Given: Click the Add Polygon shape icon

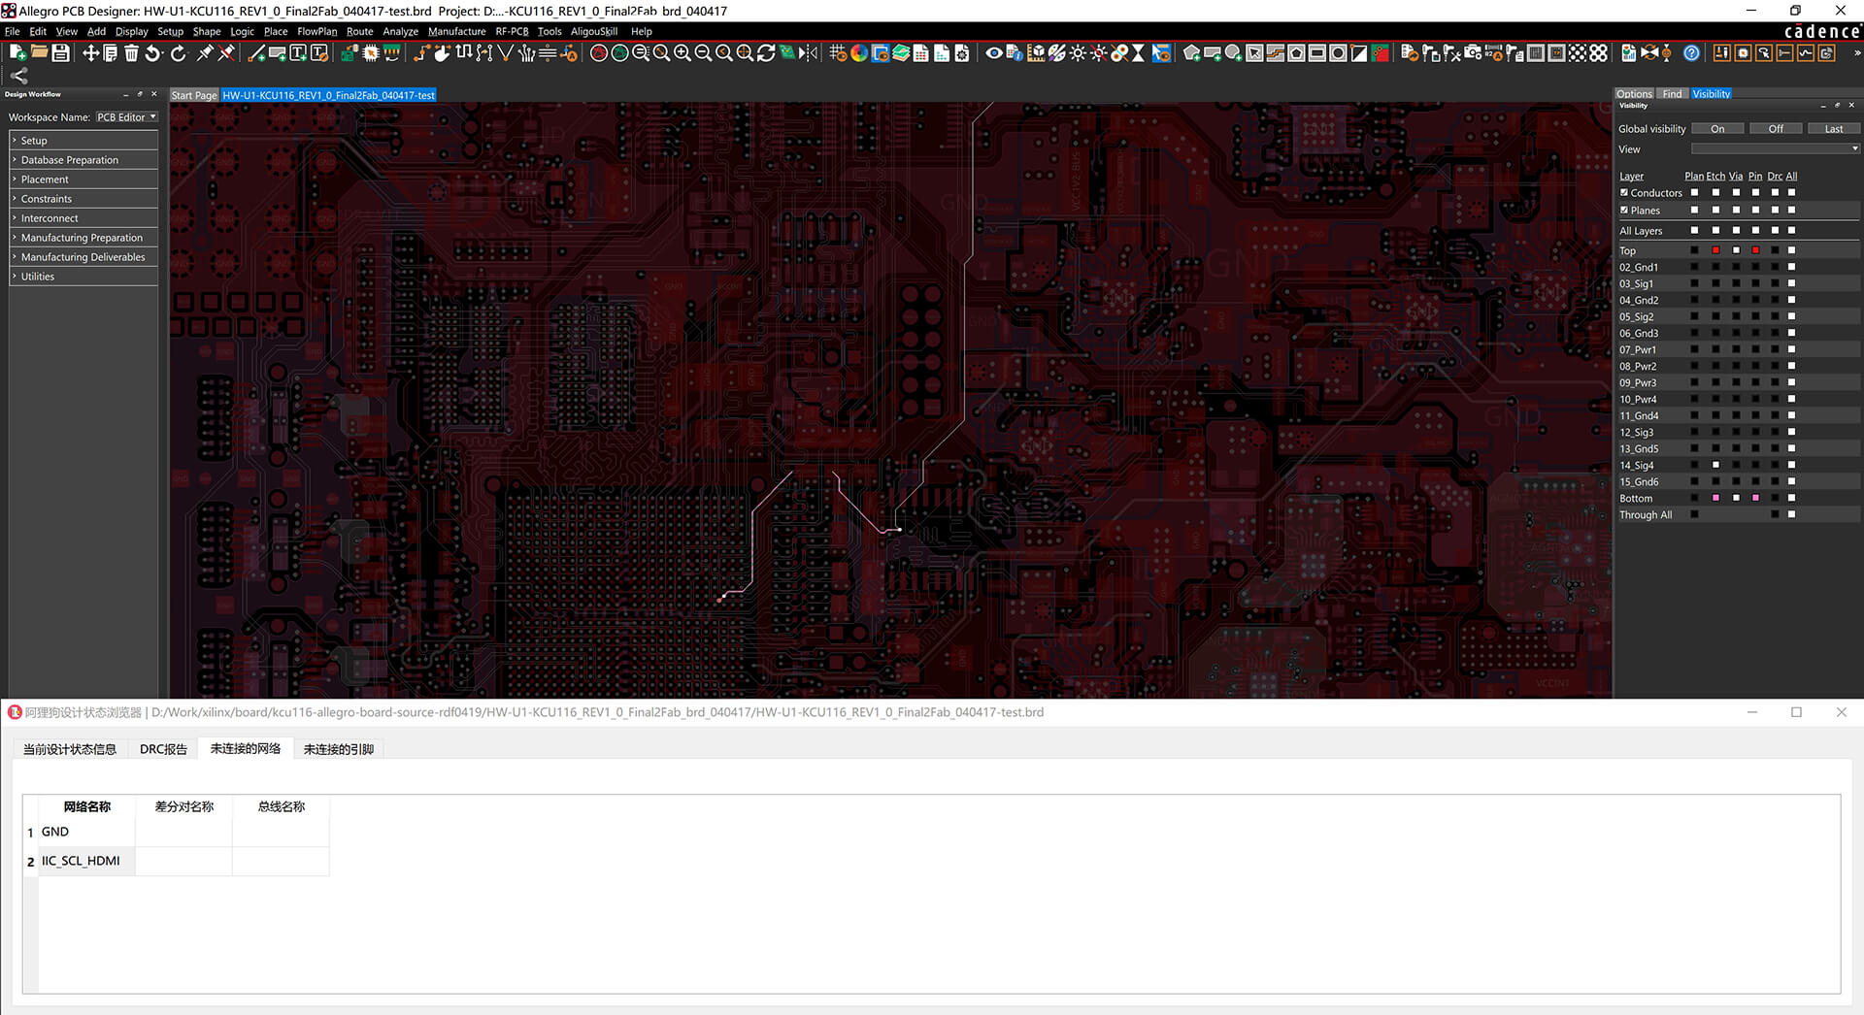Looking at the screenshot, I should point(1191,52).
